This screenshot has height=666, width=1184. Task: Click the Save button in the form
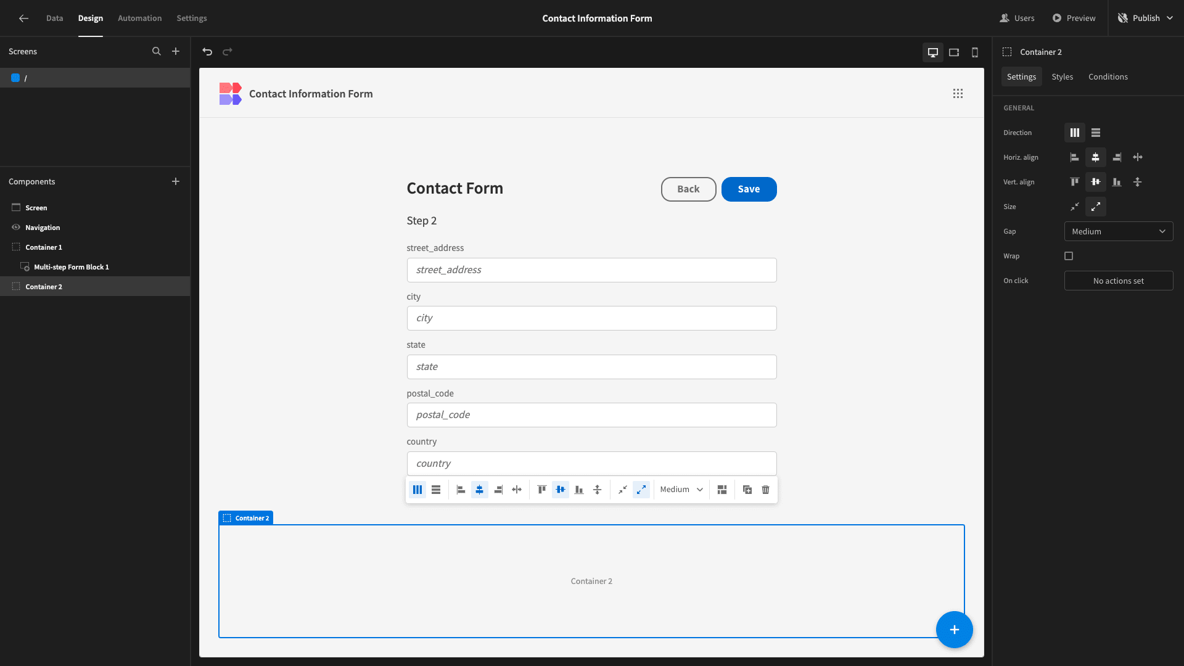click(x=749, y=189)
